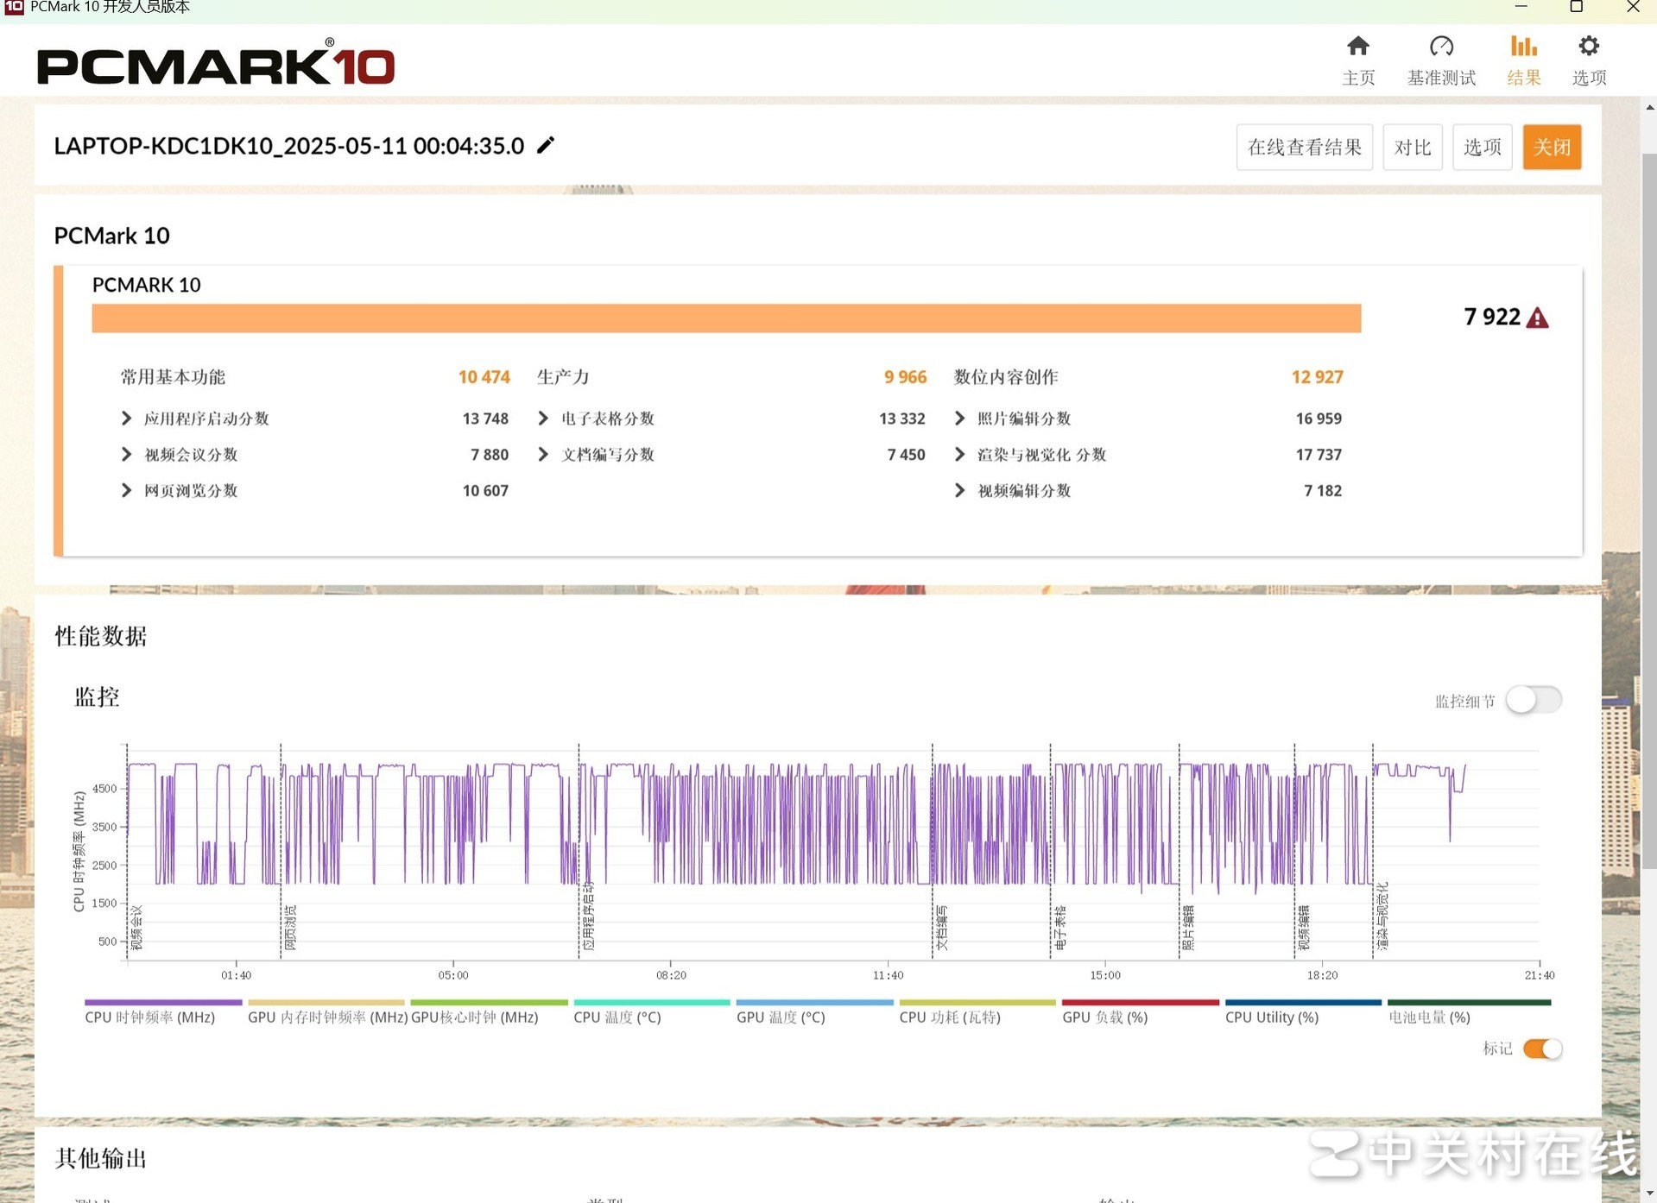Expand 渲染与视觉化 分数 row
Viewport: 1657px width, 1203px height.
[959, 455]
